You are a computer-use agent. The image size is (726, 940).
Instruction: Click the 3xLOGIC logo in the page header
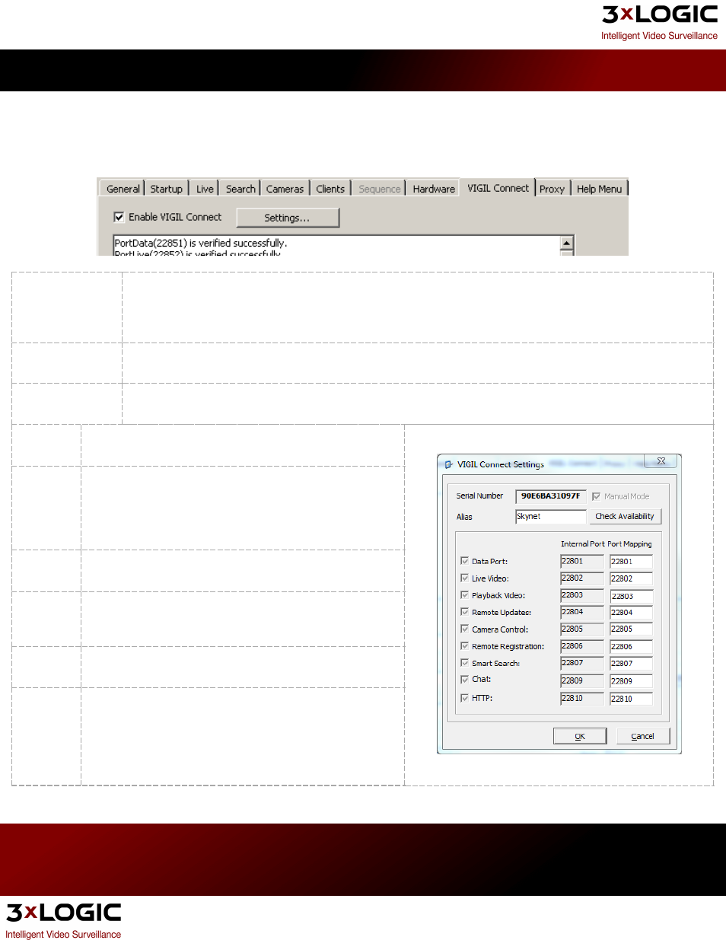click(659, 22)
